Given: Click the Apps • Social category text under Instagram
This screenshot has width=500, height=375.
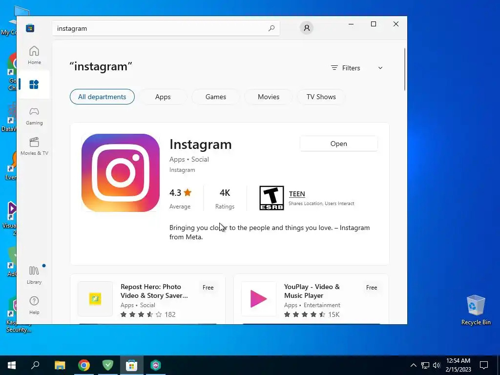Looking at the screenshot, I should 189,159.
